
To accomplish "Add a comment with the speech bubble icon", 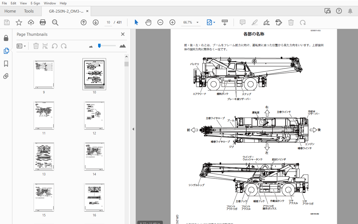I will click(x=242, y=22).
